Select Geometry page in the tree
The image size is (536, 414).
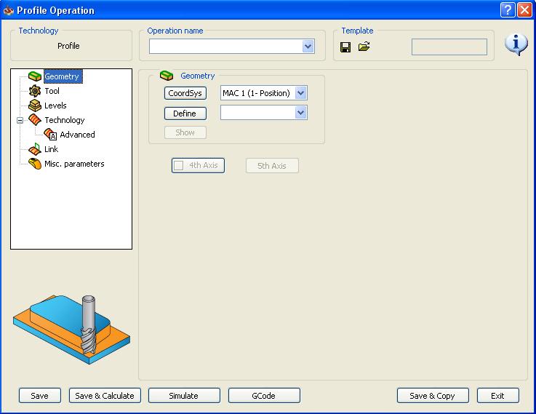(63, 76)
